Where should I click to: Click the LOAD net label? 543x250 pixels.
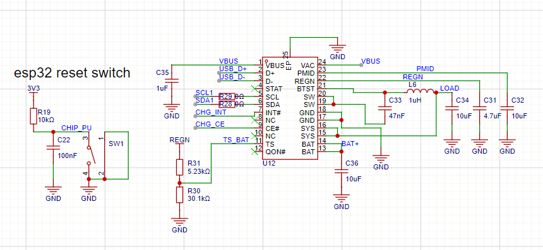click(x=450, y=88)
